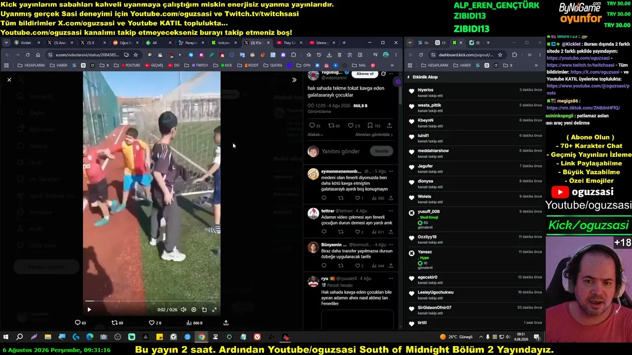Viewport: 632px width, 355px height.
Task: Bookmark the tweet showing 703 saves
Action: point(374,126)
